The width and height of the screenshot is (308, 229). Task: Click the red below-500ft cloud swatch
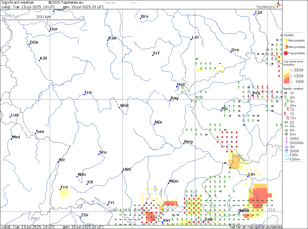(286, 81)
